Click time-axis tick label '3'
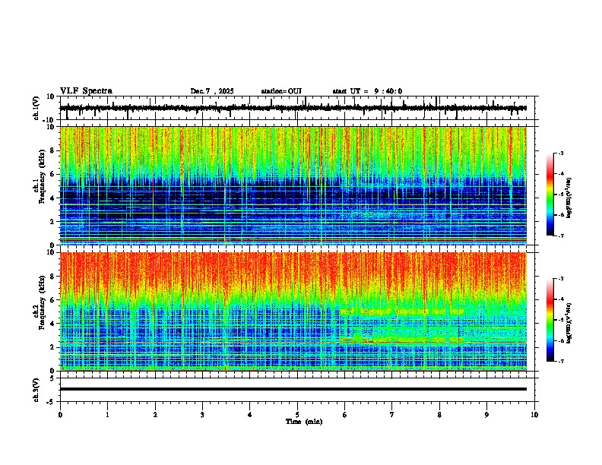 click(x=202, y=415)
